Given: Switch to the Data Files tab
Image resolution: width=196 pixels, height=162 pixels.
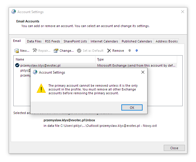Looking at the screenshot, I should click(34, 41).
